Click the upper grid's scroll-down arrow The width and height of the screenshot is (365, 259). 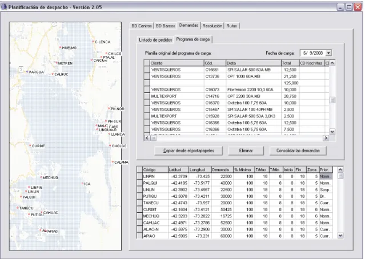tap(332, 132)
